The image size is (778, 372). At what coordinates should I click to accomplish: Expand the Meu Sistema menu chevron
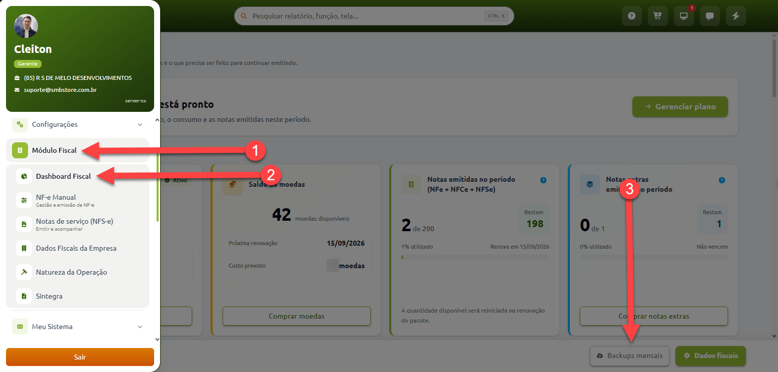tap(140, 327)
